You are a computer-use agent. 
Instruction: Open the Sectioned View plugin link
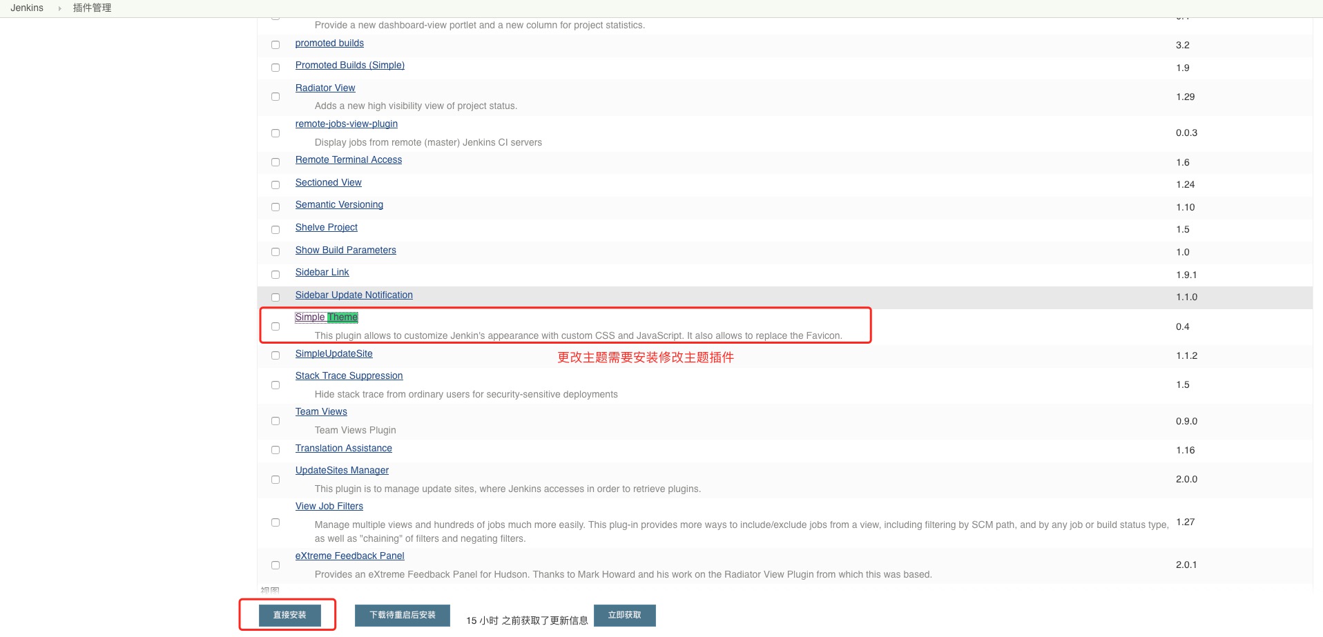coord(329,182)
